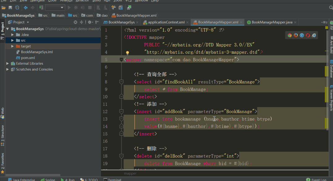333x181 pixels.
Task: Open the 6: TODO tool window
Action: (x=89, y=179)
